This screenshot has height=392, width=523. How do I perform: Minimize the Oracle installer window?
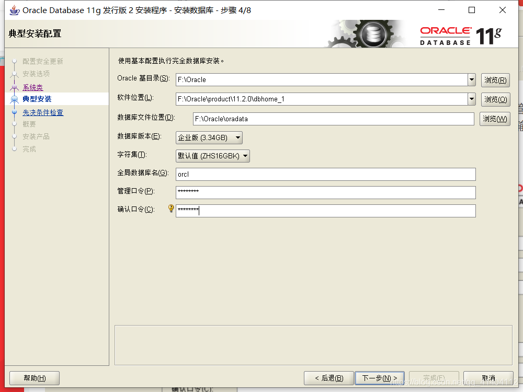(x=441, y=10)
